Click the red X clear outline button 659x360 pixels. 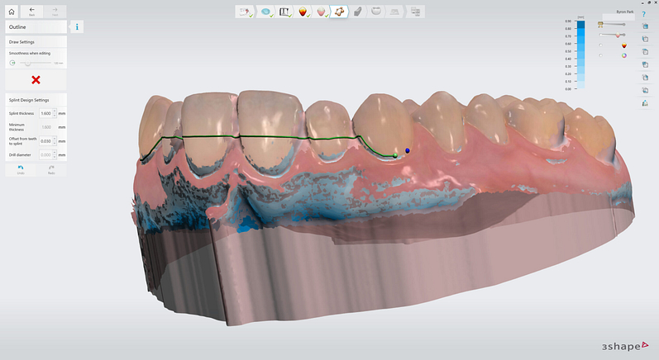click(x=36, y=79)
